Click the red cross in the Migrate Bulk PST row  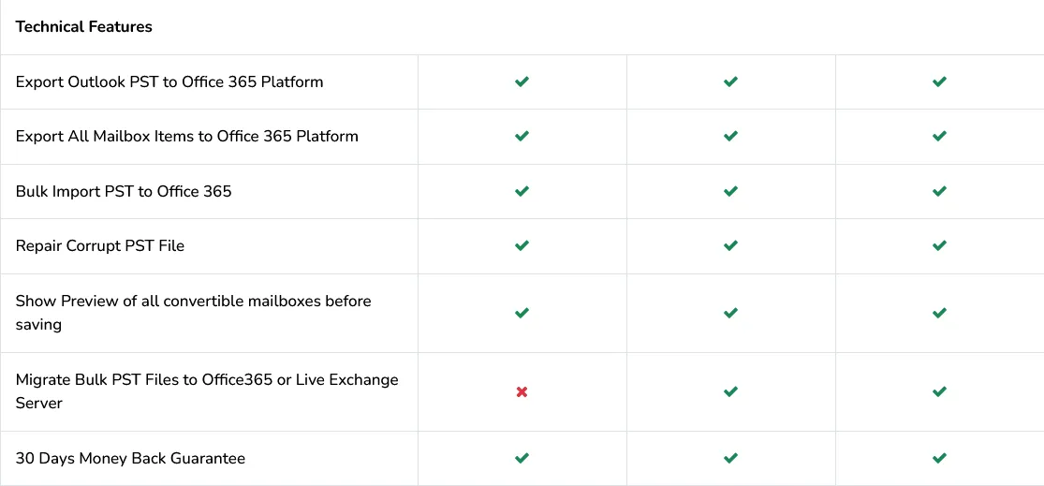pos(522,391)
